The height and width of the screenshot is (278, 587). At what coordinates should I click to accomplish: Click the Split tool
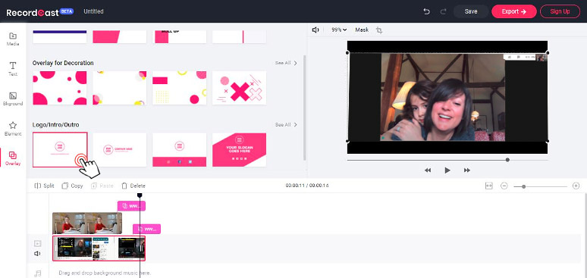coord(44,186)
